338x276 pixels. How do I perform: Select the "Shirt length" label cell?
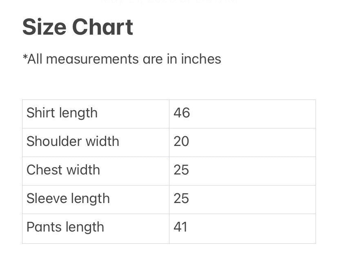[62, 113]
